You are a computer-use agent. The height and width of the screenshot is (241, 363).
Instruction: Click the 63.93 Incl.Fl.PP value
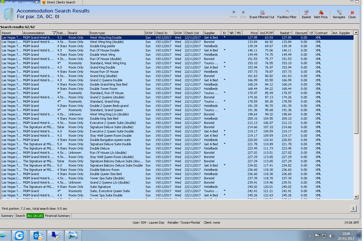[x=269, y=38]
